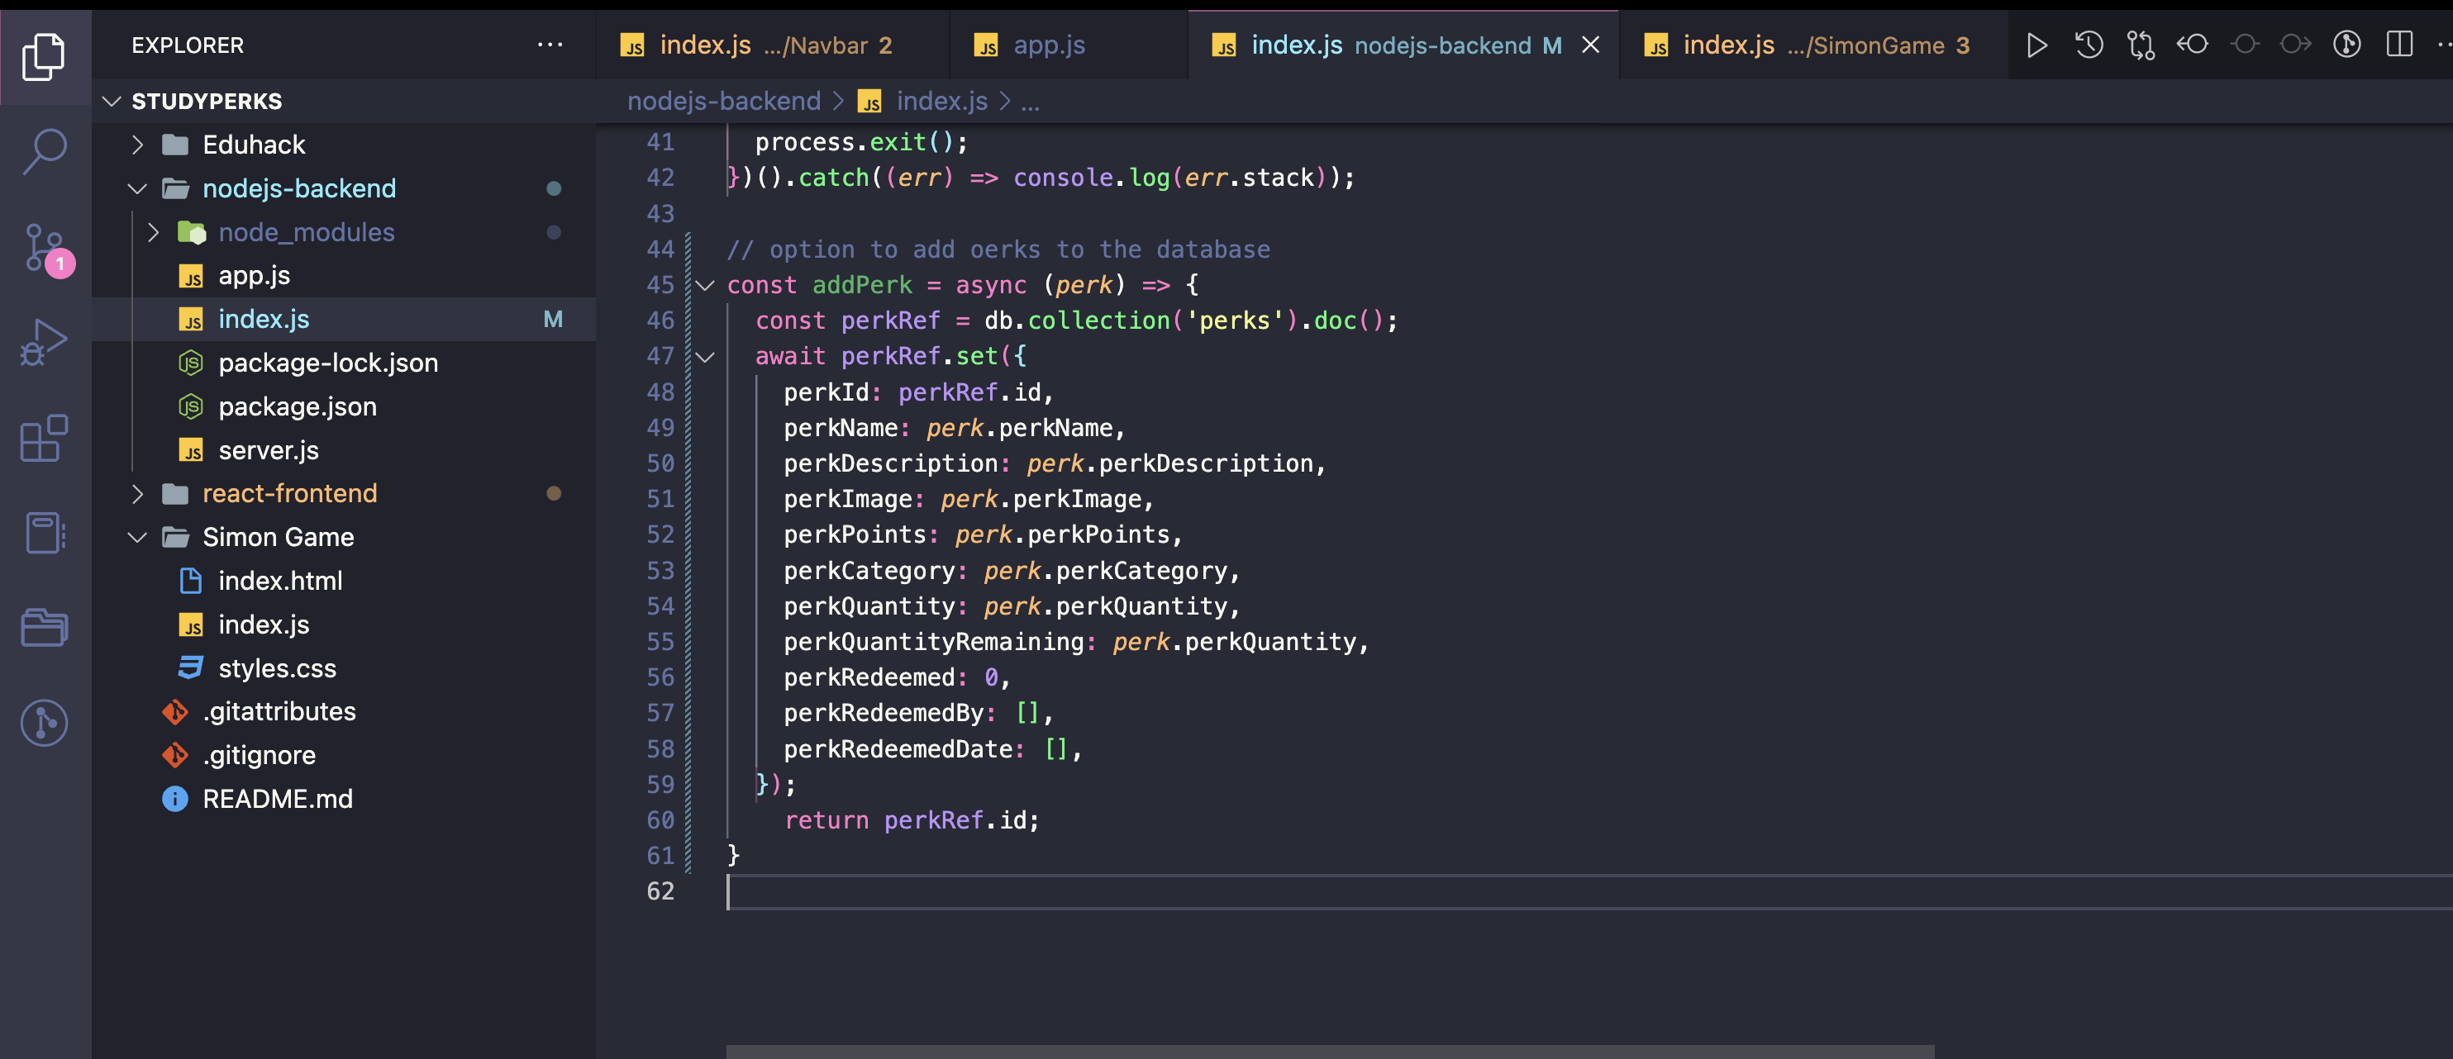Collapse the addPerk function fold arrow
This screenshot has height=1059, width=2453.
click(x=705, y=286)
